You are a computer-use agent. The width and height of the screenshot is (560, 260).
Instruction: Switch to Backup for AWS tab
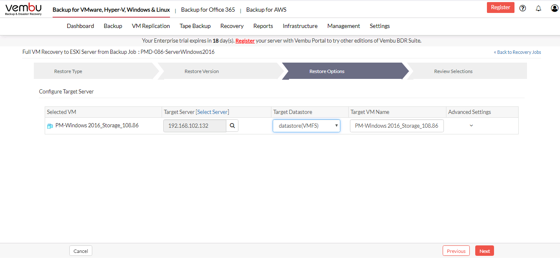pos(266,10)
